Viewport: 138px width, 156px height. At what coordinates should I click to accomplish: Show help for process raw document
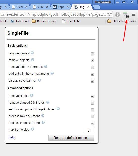43,116
